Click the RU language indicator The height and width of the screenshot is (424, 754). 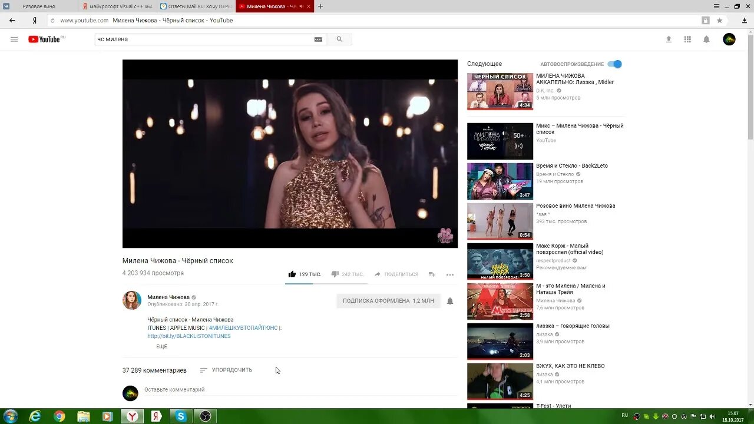click(x=624, y=415)
